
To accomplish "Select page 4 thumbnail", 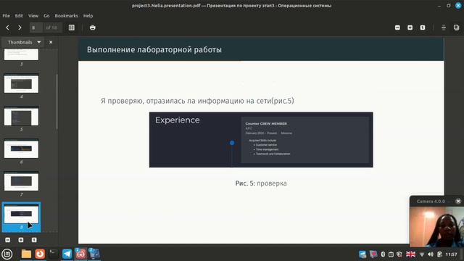I will click(21, 84).
